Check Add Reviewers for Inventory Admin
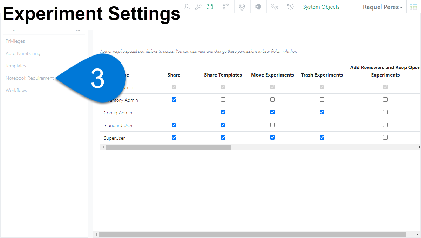The height and width of the screenshot is (238, 421). 385,100
